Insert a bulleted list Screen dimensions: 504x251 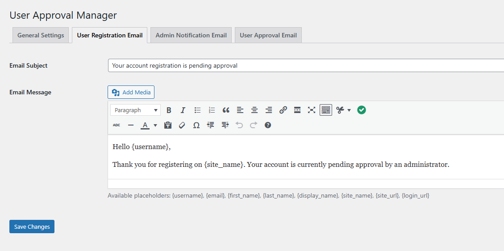(x=197, y=110)
